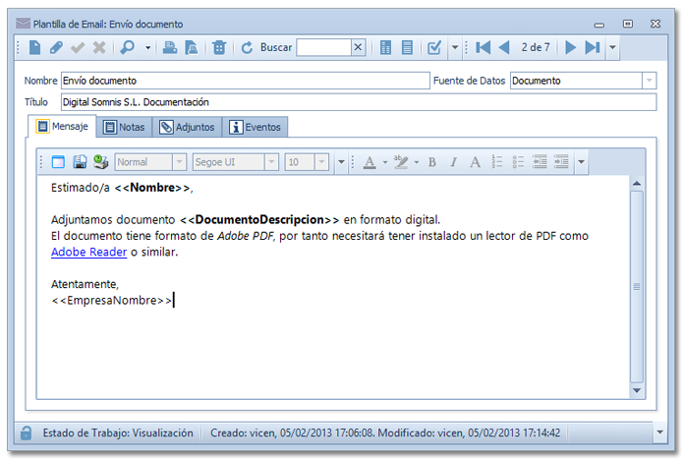Open the Adobe Reader link
This screenshot has height=459, width=682.
[x=88, y=252]
